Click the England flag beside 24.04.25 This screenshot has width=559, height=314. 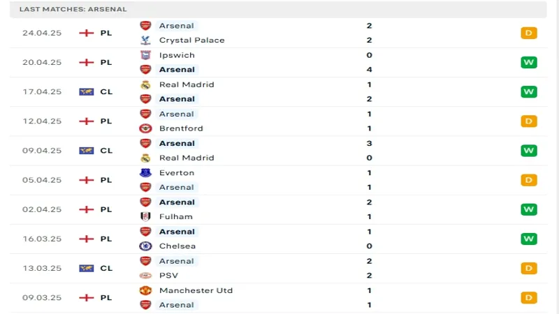coord(87,33)
